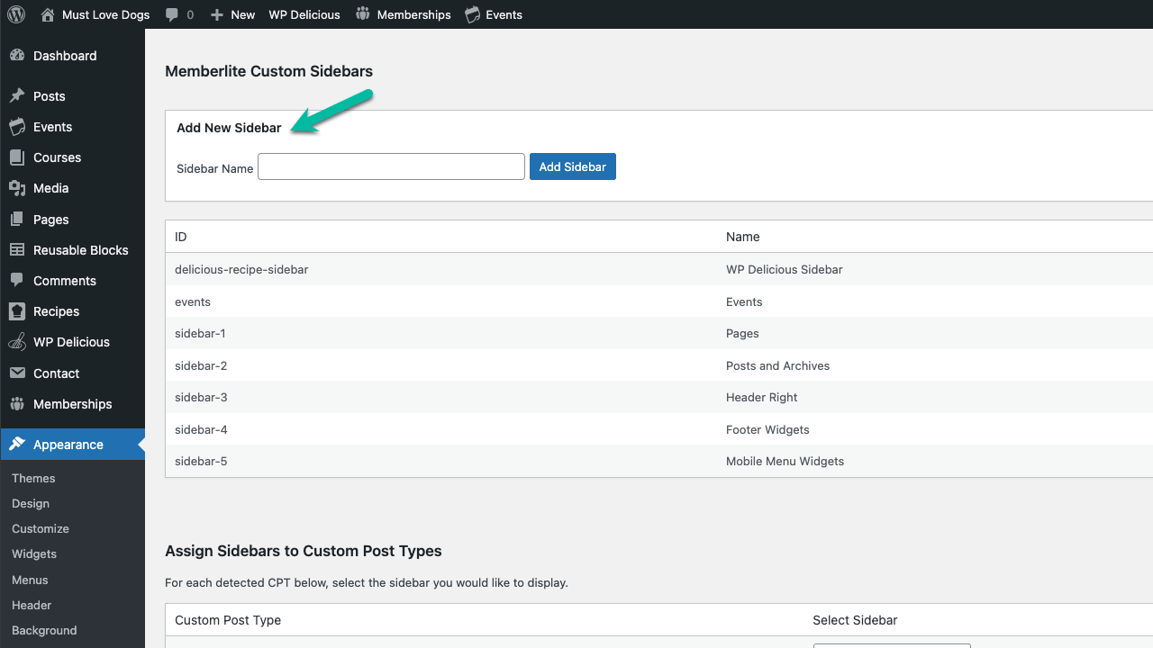1153x648 pixels.
Task: Open the Select Sidebar dropdown at bottom
Action: click(892, 645)
